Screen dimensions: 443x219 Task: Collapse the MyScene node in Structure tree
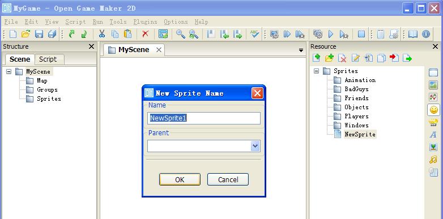[8, 72]
